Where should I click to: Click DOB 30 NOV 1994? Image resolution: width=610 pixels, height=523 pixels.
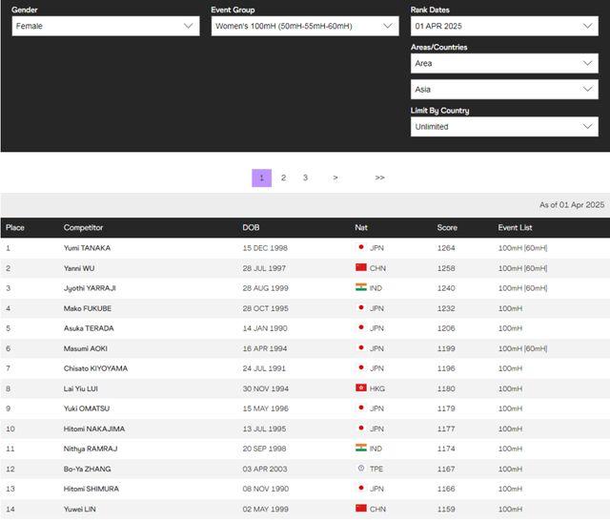pos(266,388)
